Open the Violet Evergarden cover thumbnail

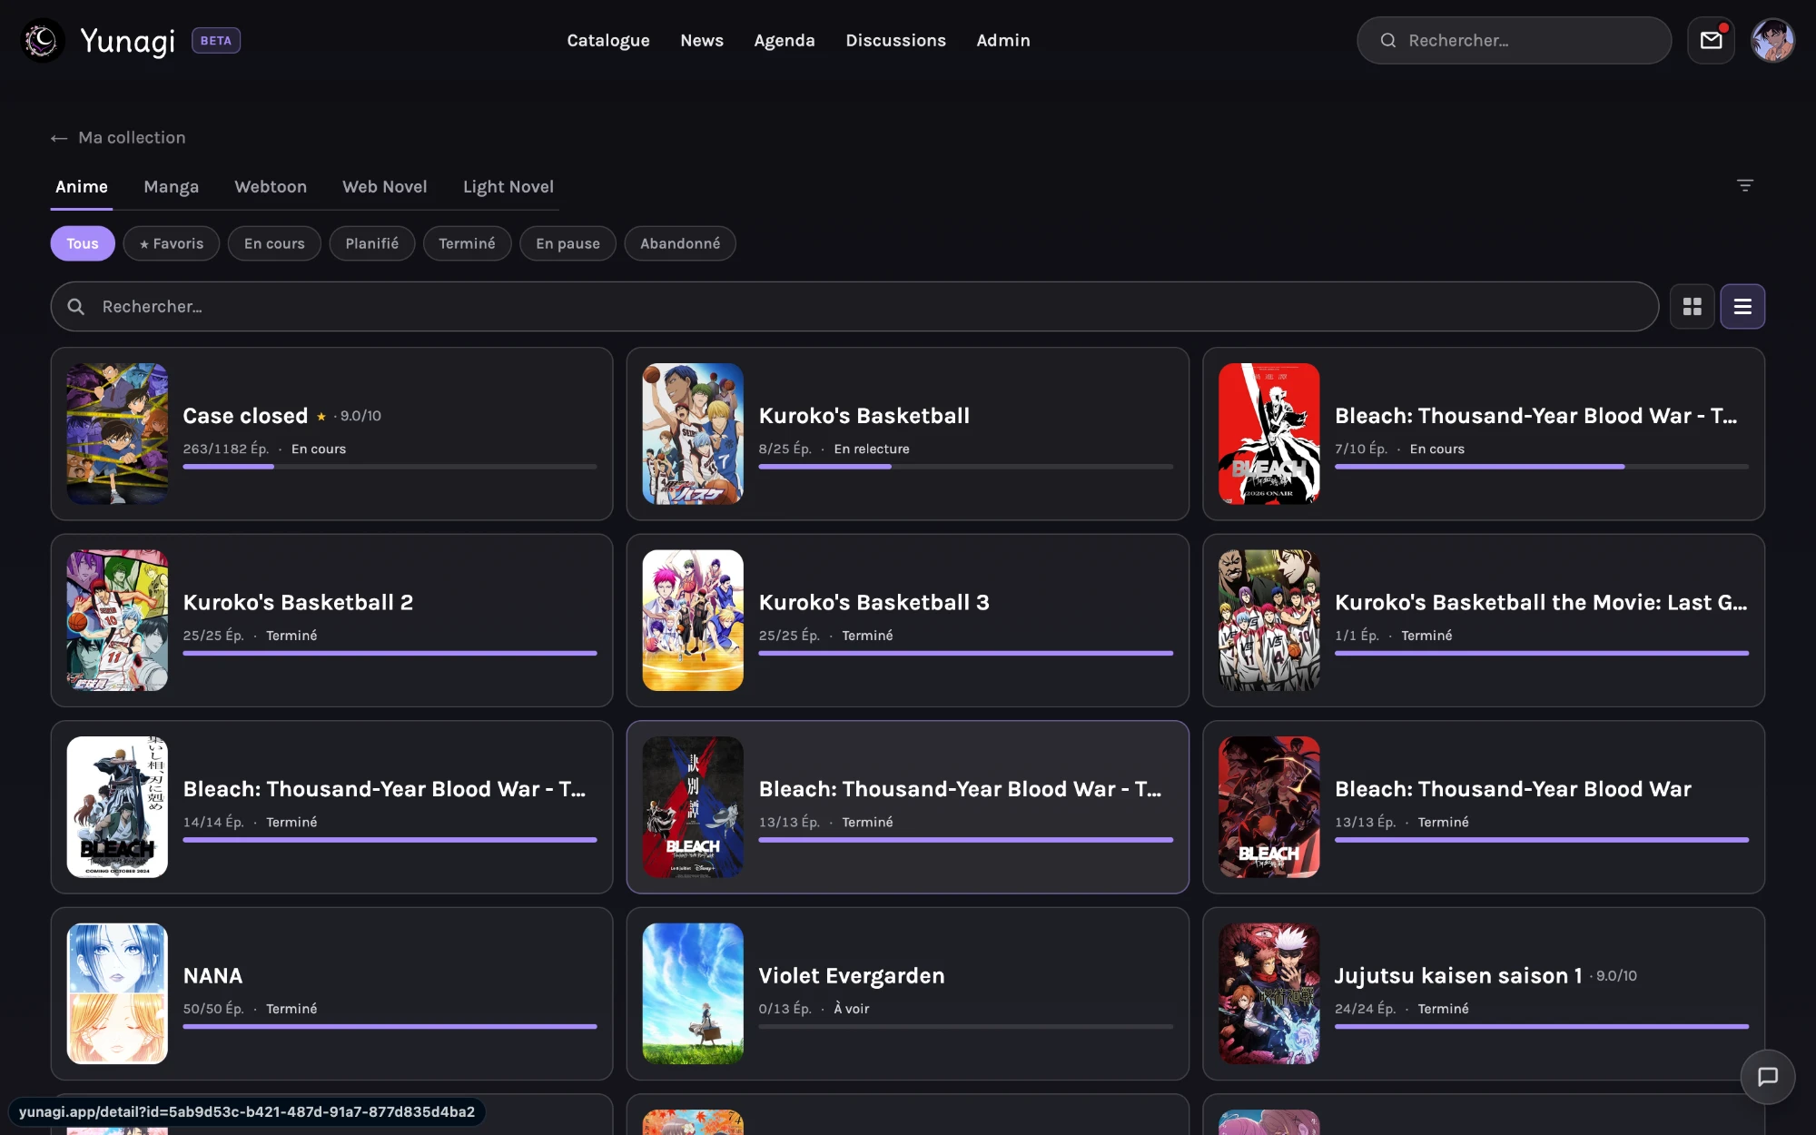693,994
